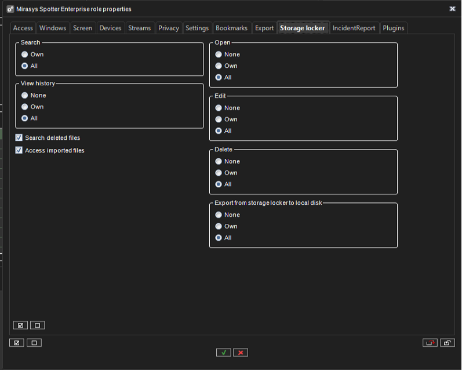Choose None in the Edit group
Image resolution: width=462 pixels, height=370 pixels.
coord(219,108)
